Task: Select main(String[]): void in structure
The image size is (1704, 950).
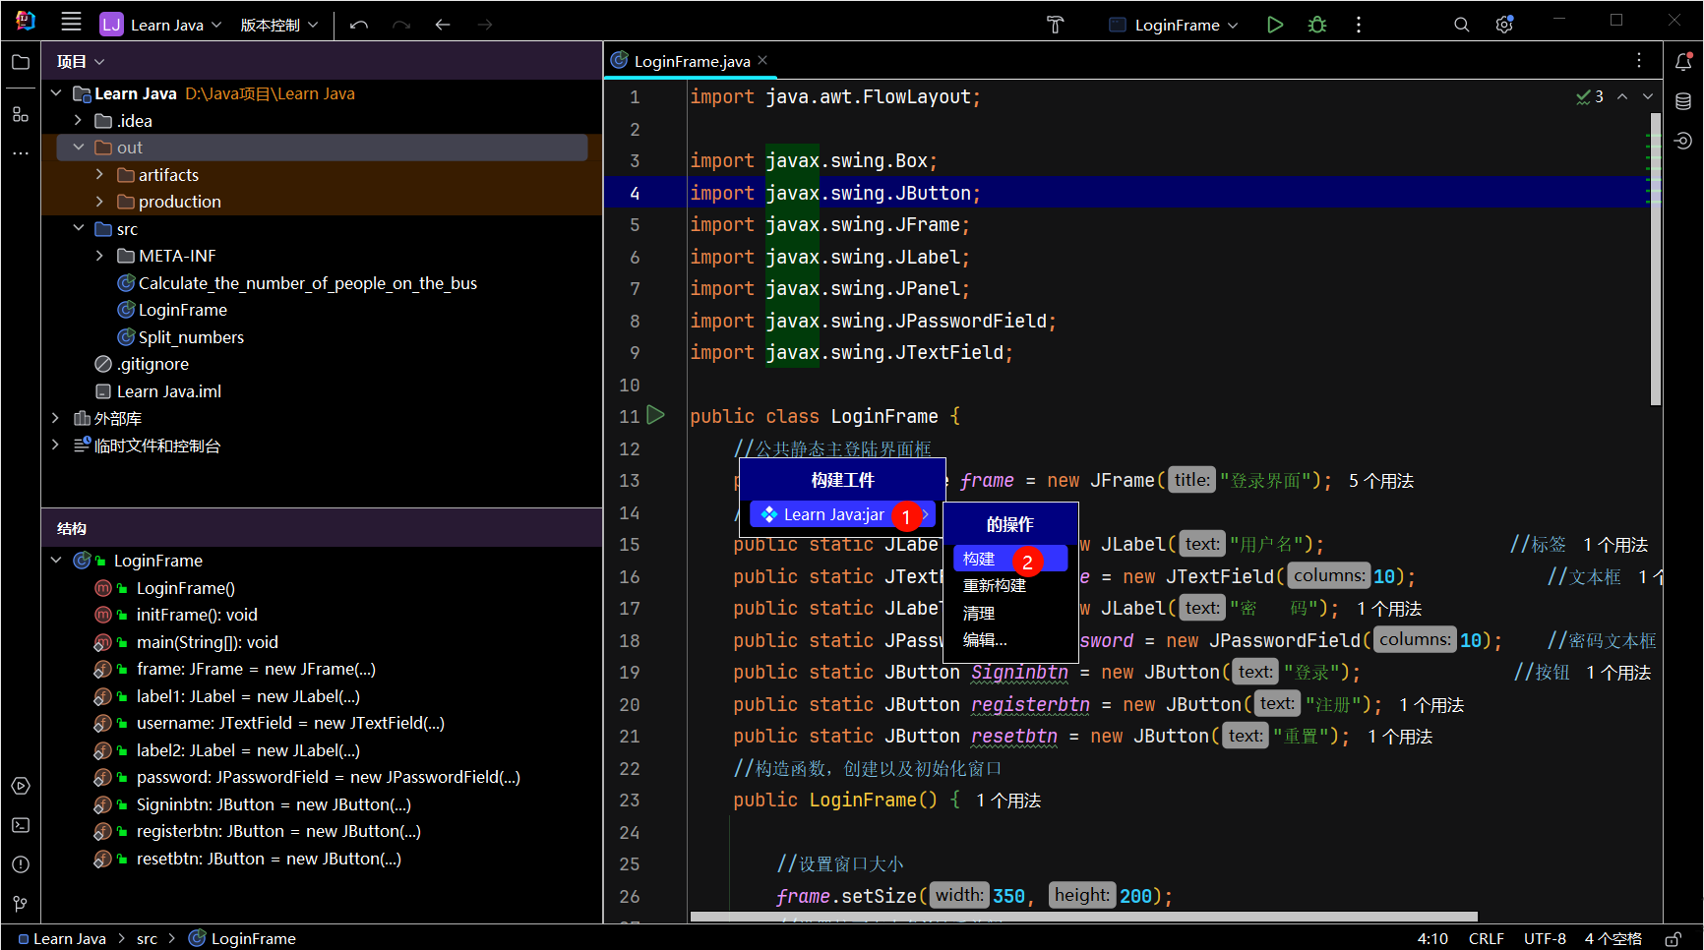Action: click(x=207, y=642)
